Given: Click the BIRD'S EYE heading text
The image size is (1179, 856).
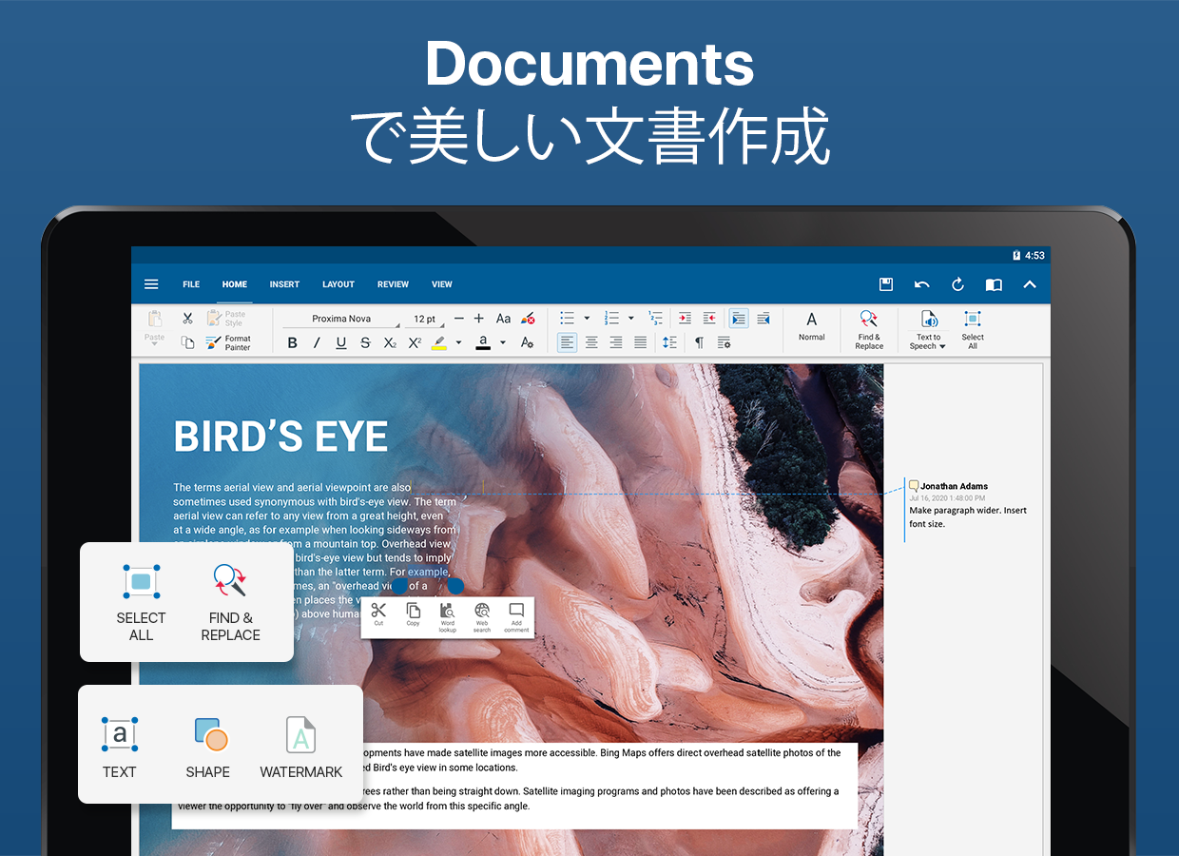Looking at the screenshot, I should click(280, 438).
